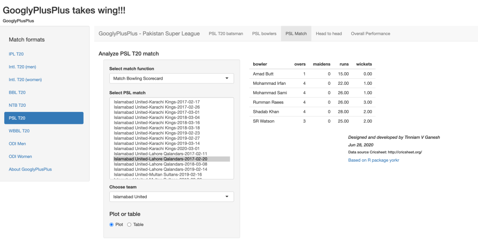Open BBL T20 from the sidebar
Screen dimensions: 478x247
click(17, 92)
